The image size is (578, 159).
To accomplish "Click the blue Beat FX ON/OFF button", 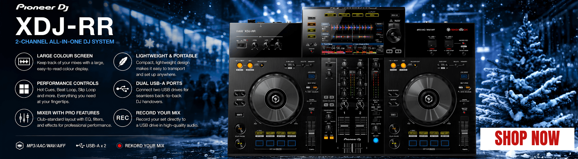I will [x=376, y=140].
